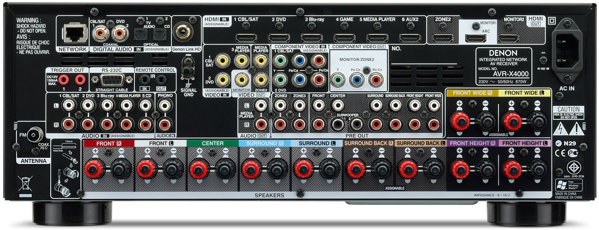Click HDMI input 3 Blu-ray port

(x=312, y=38)
